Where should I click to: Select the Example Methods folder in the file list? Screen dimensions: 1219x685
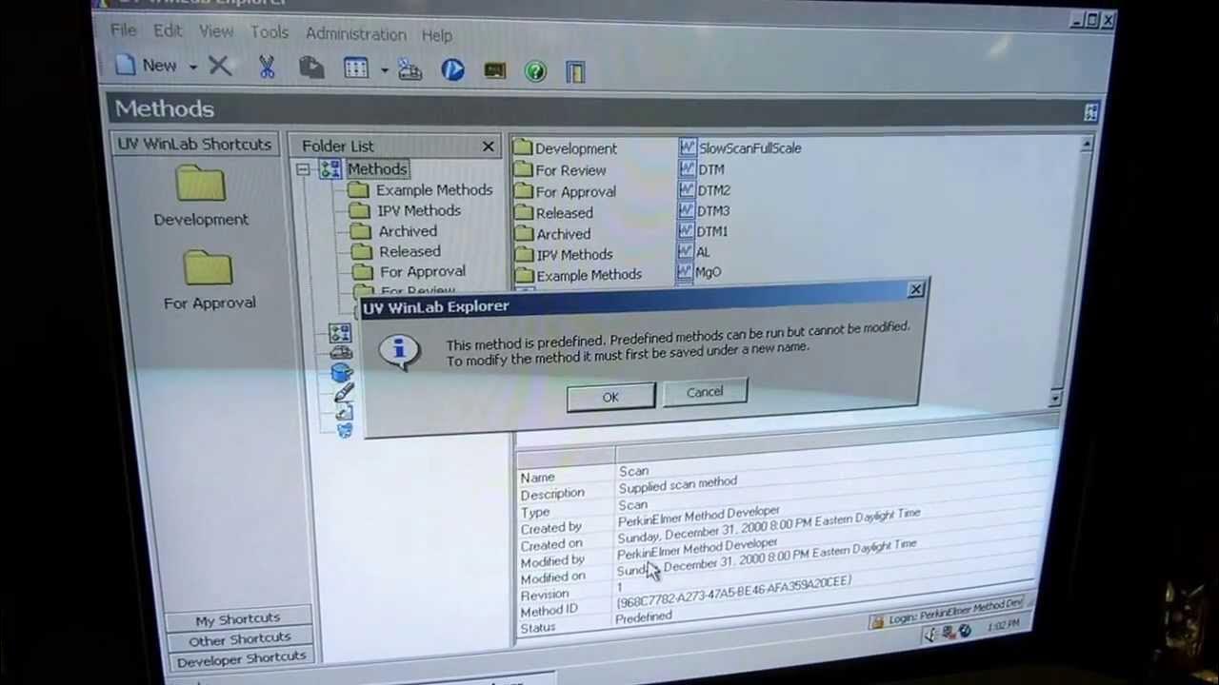[589, 275]
